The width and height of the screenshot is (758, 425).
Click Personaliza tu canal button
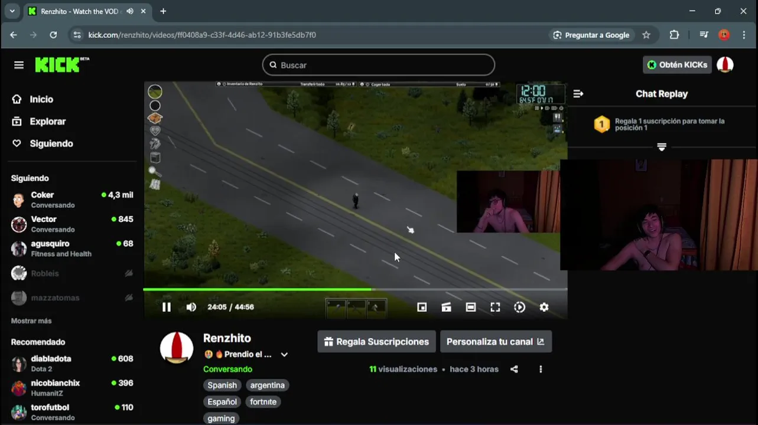[x=496, y=342]
